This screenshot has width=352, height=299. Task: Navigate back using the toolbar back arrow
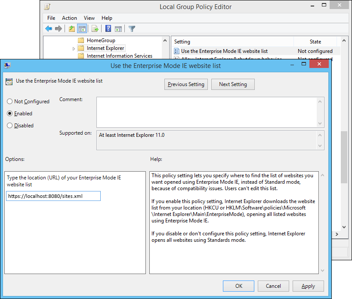(49, 28)
